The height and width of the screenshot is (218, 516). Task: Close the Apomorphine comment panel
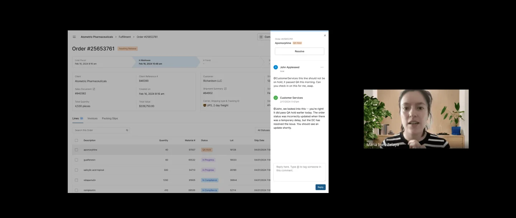pyautogui.click(x=325, y=35)
